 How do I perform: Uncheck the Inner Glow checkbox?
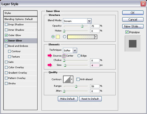point(6,41)
